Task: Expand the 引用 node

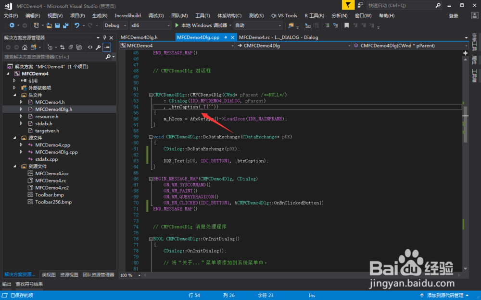Action: point(14,81)
